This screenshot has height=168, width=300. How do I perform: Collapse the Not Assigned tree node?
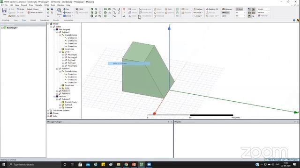54,29
